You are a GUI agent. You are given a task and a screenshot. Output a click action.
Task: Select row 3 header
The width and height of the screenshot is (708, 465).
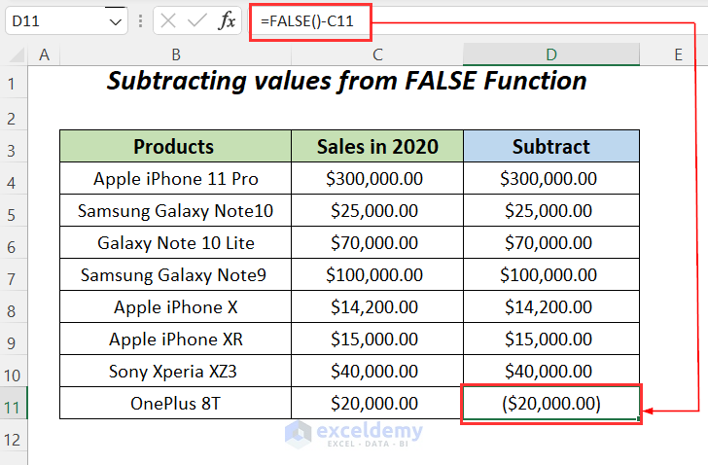[x=14, y=147]
